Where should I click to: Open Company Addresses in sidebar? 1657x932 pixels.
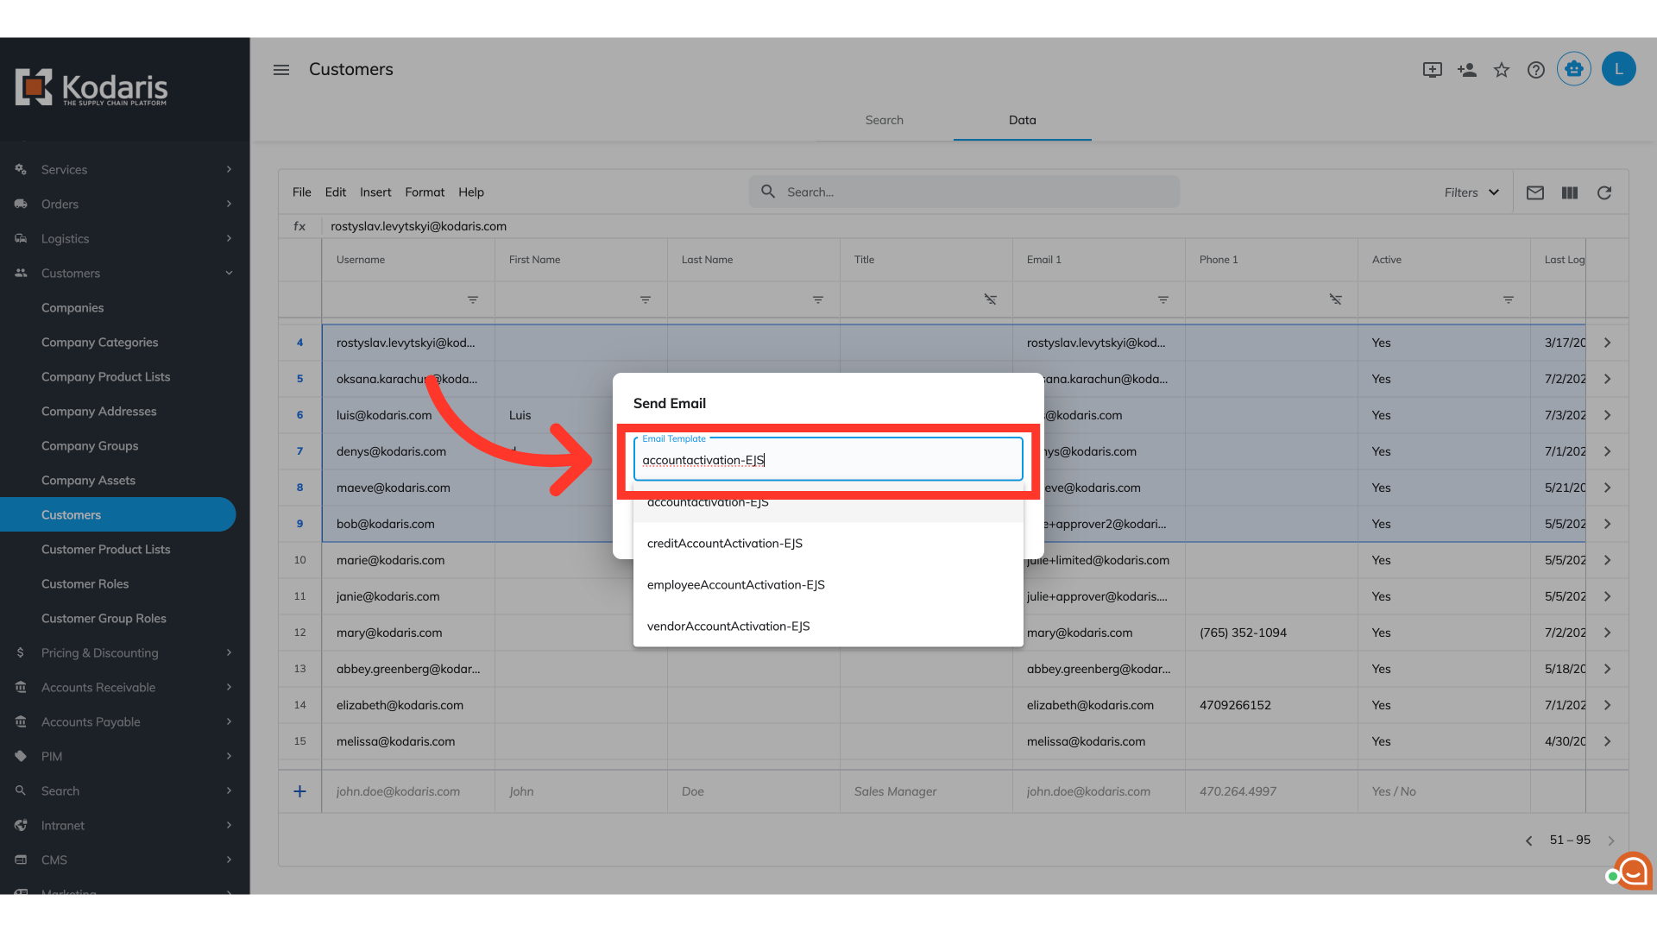(99, 411)
